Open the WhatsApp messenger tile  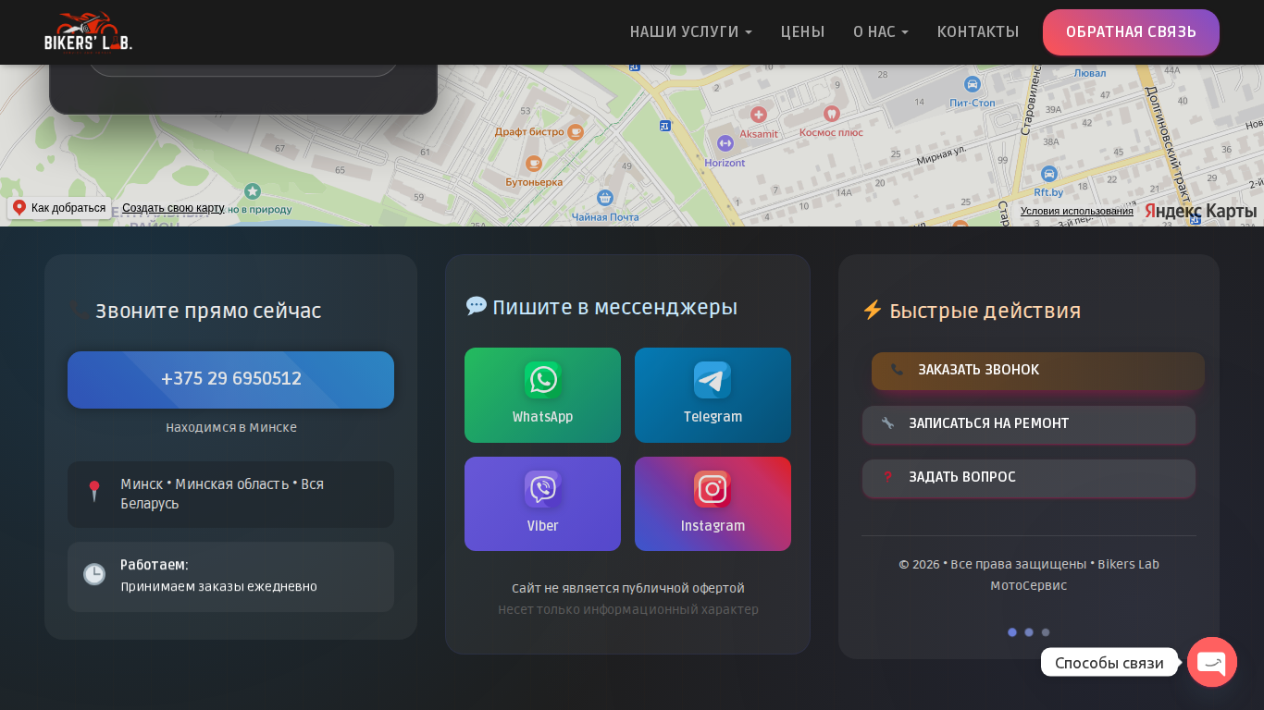click(x=542, y=396)
